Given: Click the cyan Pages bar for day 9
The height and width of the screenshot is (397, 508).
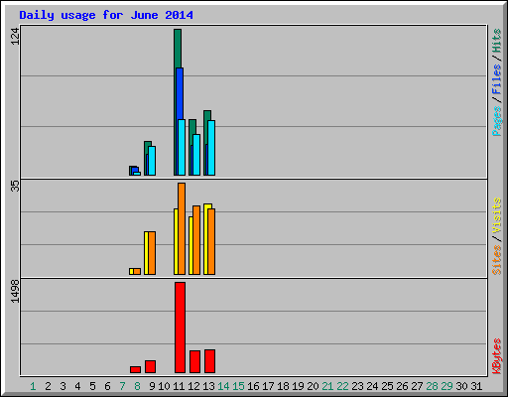Looking at the screenshot, I should point(152,161).
